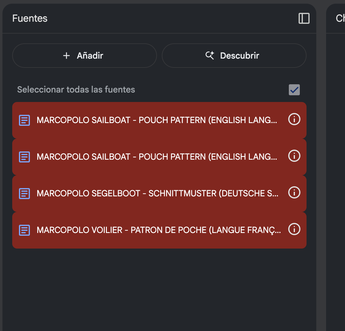This screenshot has height=331, width=345.
Task: Click the document icon of the Voilier source
Action: (24, 230)
